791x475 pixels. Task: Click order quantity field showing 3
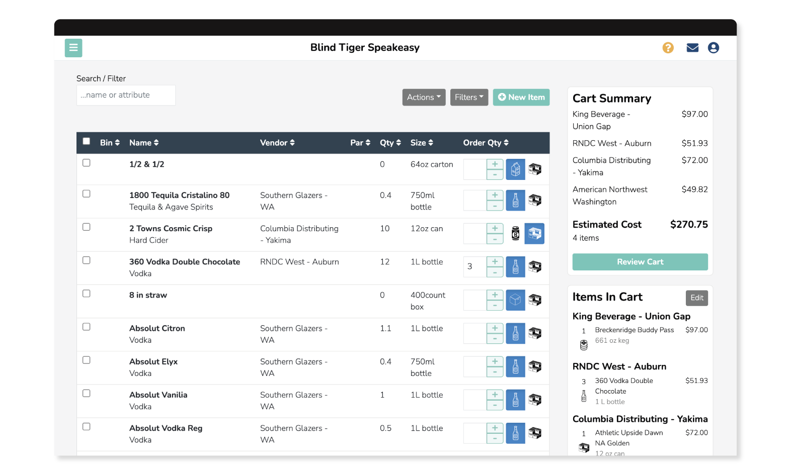coord(475,267)
